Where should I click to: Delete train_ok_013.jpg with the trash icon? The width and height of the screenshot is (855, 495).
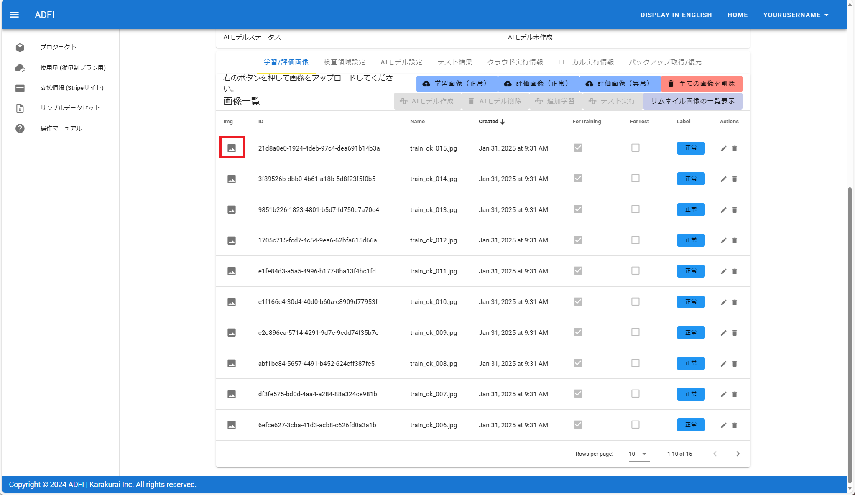[735, 210]
